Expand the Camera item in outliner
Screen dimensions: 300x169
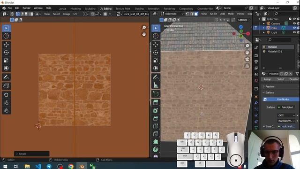(264, 23)
